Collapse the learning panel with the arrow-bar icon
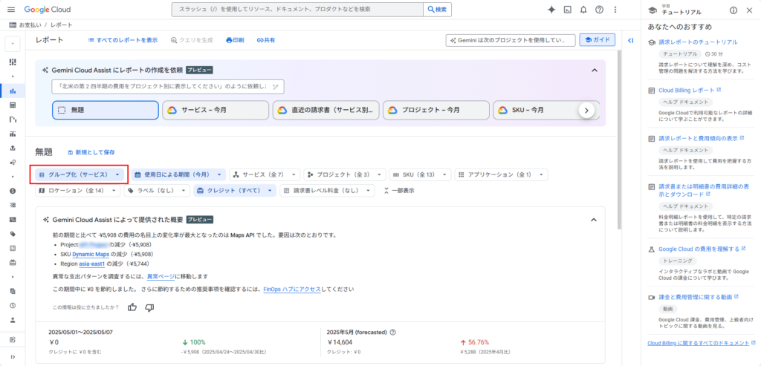The image size is (761, 366). [630, 41]
